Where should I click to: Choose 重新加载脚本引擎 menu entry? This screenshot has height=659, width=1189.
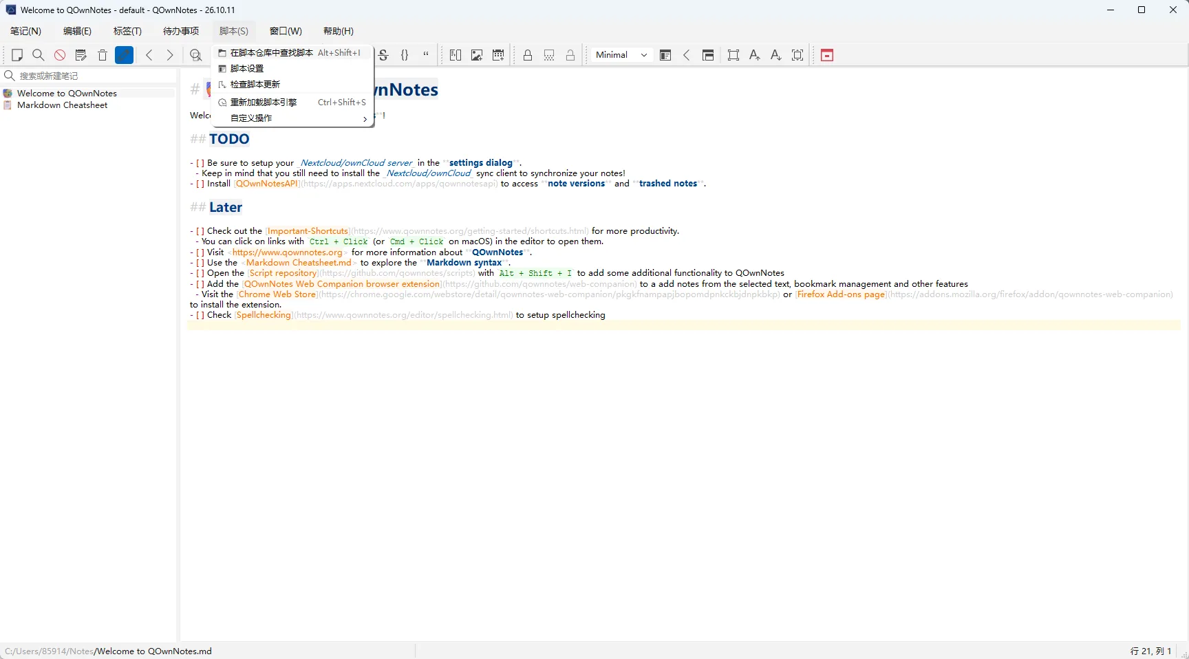tap(293, 102)
